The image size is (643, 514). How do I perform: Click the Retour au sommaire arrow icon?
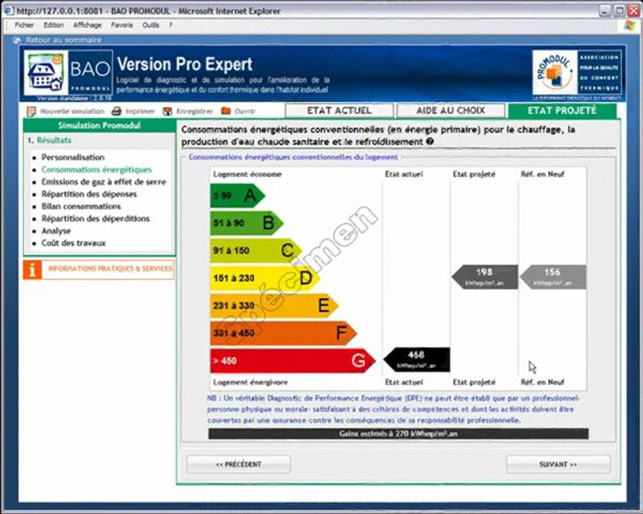tap(16, 40)
